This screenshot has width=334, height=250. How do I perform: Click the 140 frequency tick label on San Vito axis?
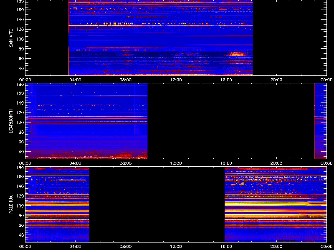pyautogui.click(x=20, y=20)
